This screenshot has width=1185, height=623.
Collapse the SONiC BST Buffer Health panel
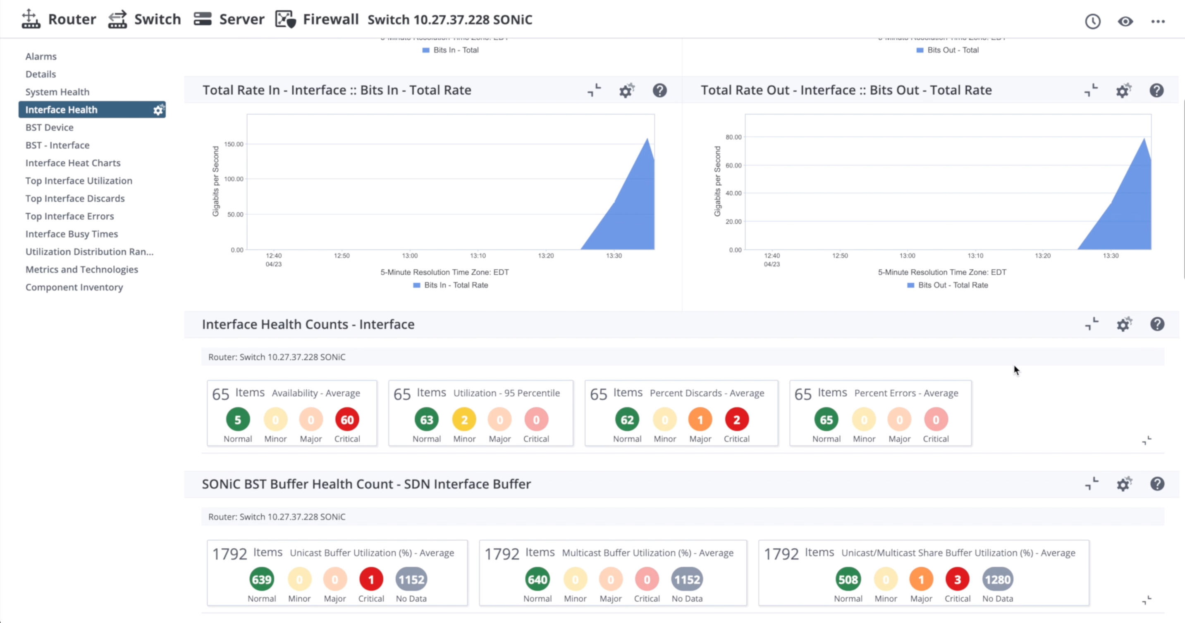click(1092, 484)
